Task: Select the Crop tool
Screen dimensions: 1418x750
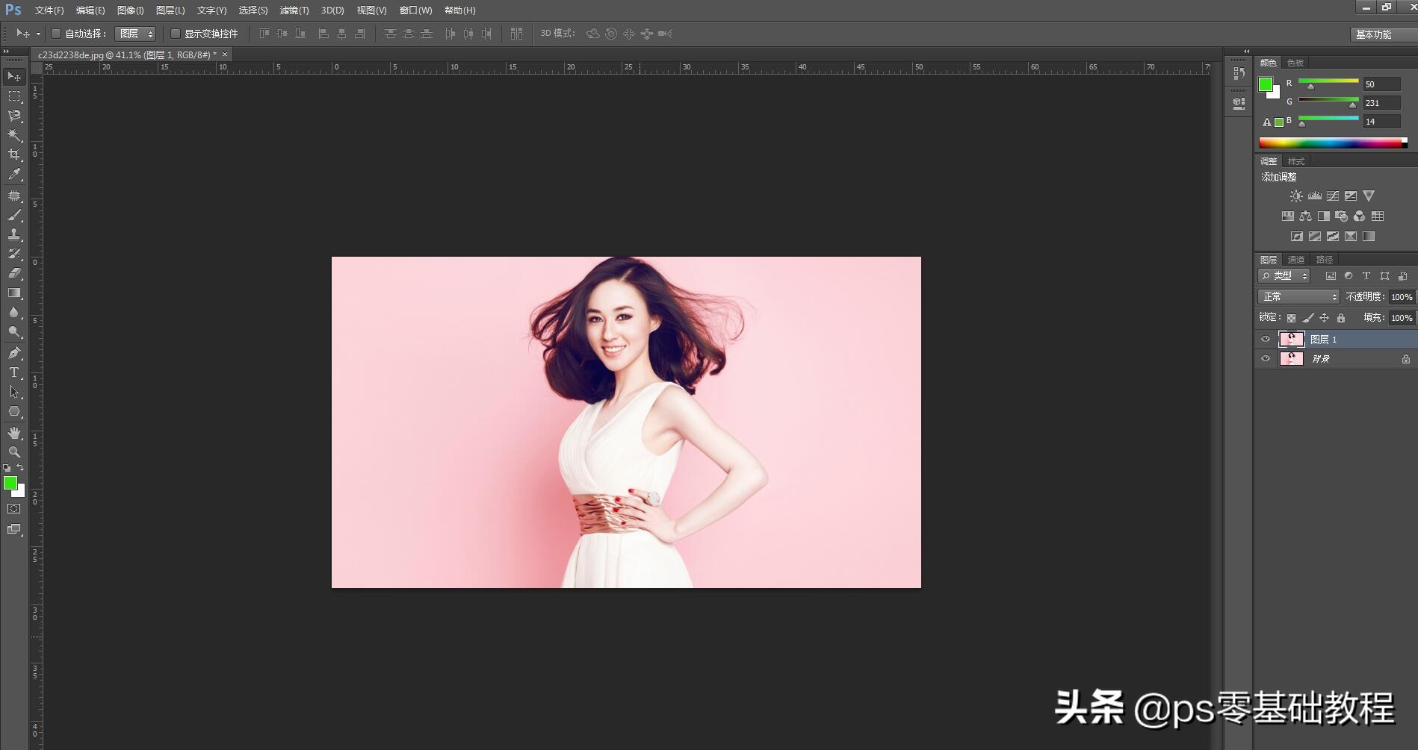Action: 14,154
